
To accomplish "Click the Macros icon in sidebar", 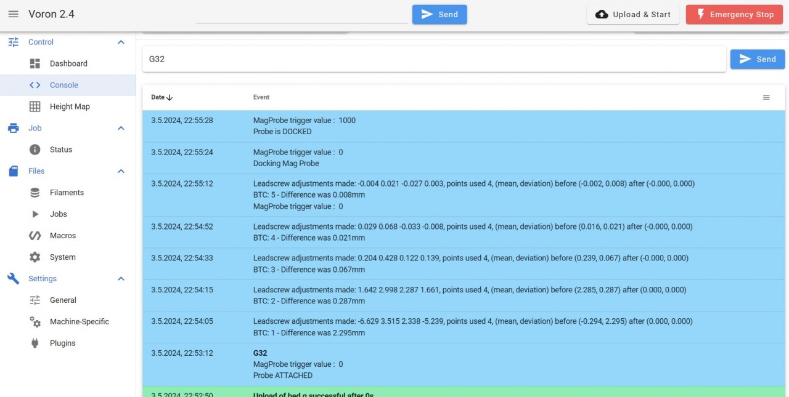I will click(x=35, y=236).
